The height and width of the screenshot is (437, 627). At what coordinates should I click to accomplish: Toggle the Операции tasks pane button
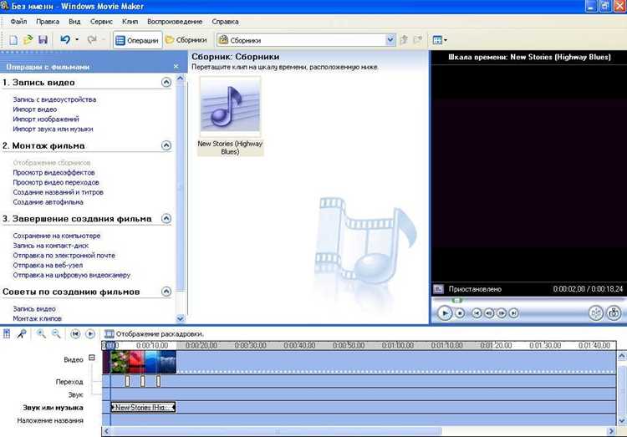coord(138,40)
